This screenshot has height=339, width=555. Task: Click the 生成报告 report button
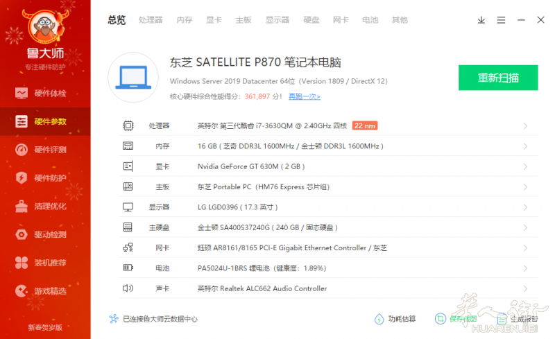(517, 319)
